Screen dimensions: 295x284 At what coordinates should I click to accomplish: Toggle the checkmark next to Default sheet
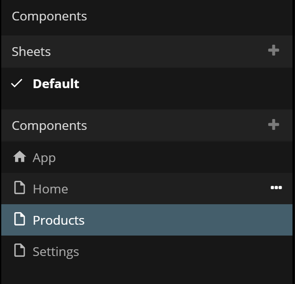pos(17,84)
